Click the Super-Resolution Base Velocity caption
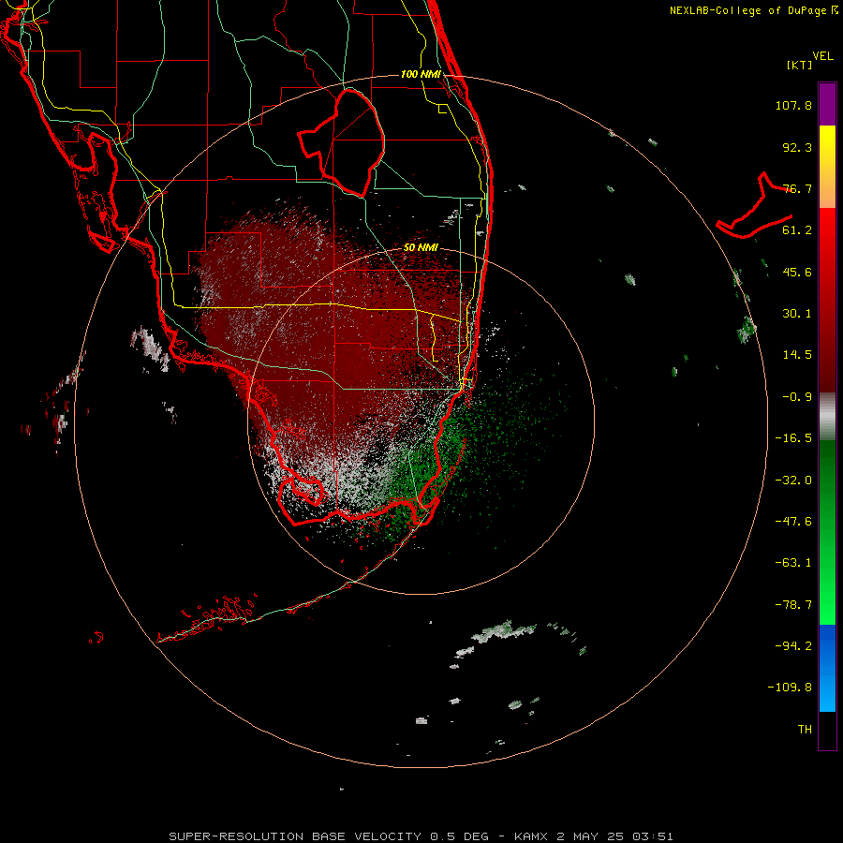The width and height of the screenshot is (843, 843). (x=421, y=836)
